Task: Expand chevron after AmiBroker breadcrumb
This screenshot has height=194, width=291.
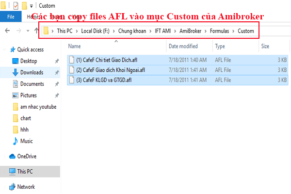Action: 206,31
